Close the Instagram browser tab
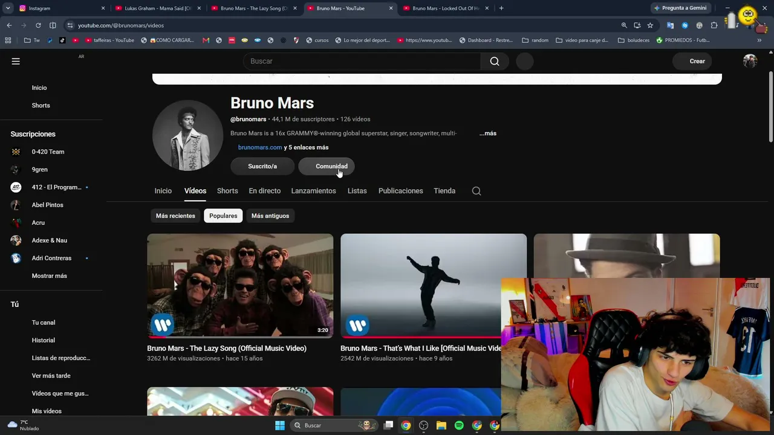The width and height of the screenshot is (774, 435). click(103, 8)
